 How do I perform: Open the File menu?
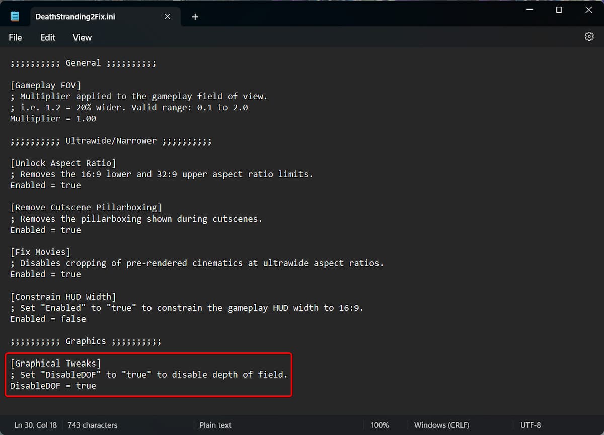(15, 37)
